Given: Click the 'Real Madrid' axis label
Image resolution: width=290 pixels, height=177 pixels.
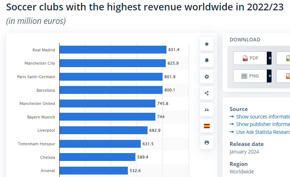Looking at the screenshot, I should tap(44, 50).
